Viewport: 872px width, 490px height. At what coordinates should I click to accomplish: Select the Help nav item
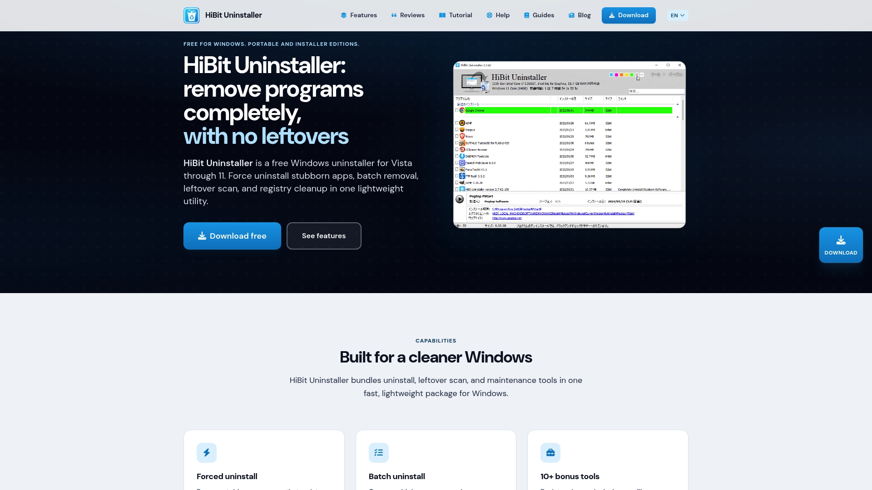(x=498, y=15)
